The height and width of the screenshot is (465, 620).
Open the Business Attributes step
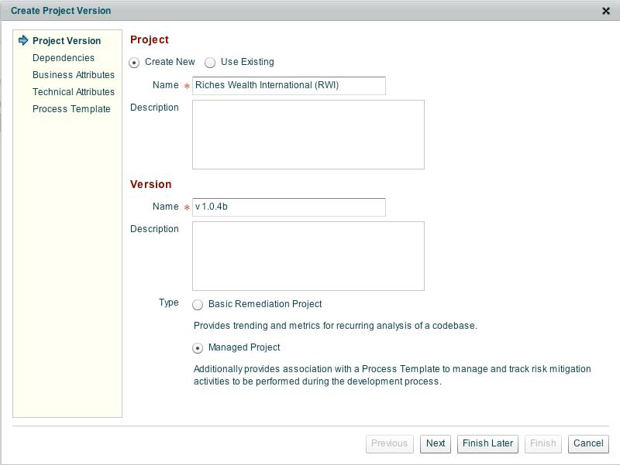[x=74, y=75]
